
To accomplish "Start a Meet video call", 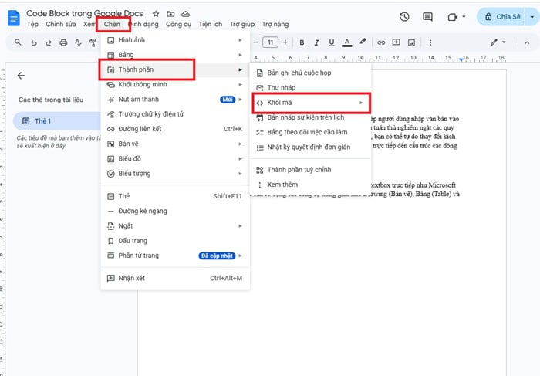I will (x=453, y=16).
